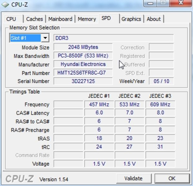Click the JEDEC #1 voltage 1.5 V cell
Image resolution: width=193 pixels, height=186 pixels.
click(x=99, y=164)
